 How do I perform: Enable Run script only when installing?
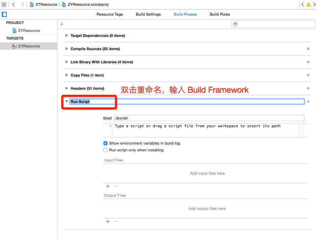tap(105, 150)
